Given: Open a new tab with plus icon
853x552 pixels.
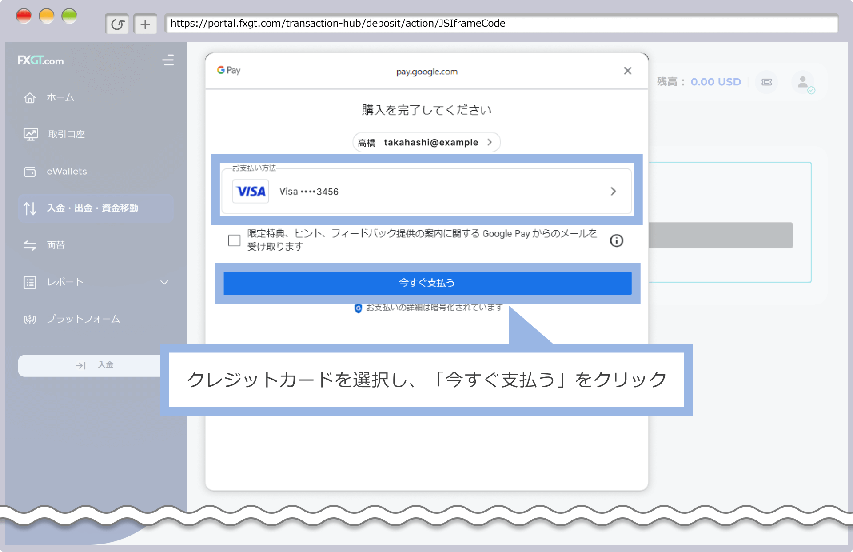Looking at the screenshot, I should (145, 24).
